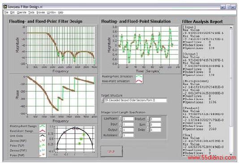Click the Delay word length stepper arrows

click(x=148, y=130)
